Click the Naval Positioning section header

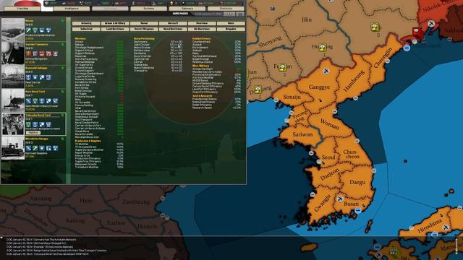pyautogui.click(x=144, y=38)
